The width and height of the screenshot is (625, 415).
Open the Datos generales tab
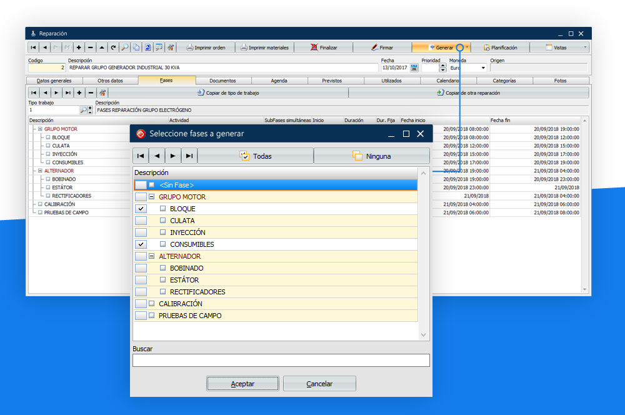54,81
